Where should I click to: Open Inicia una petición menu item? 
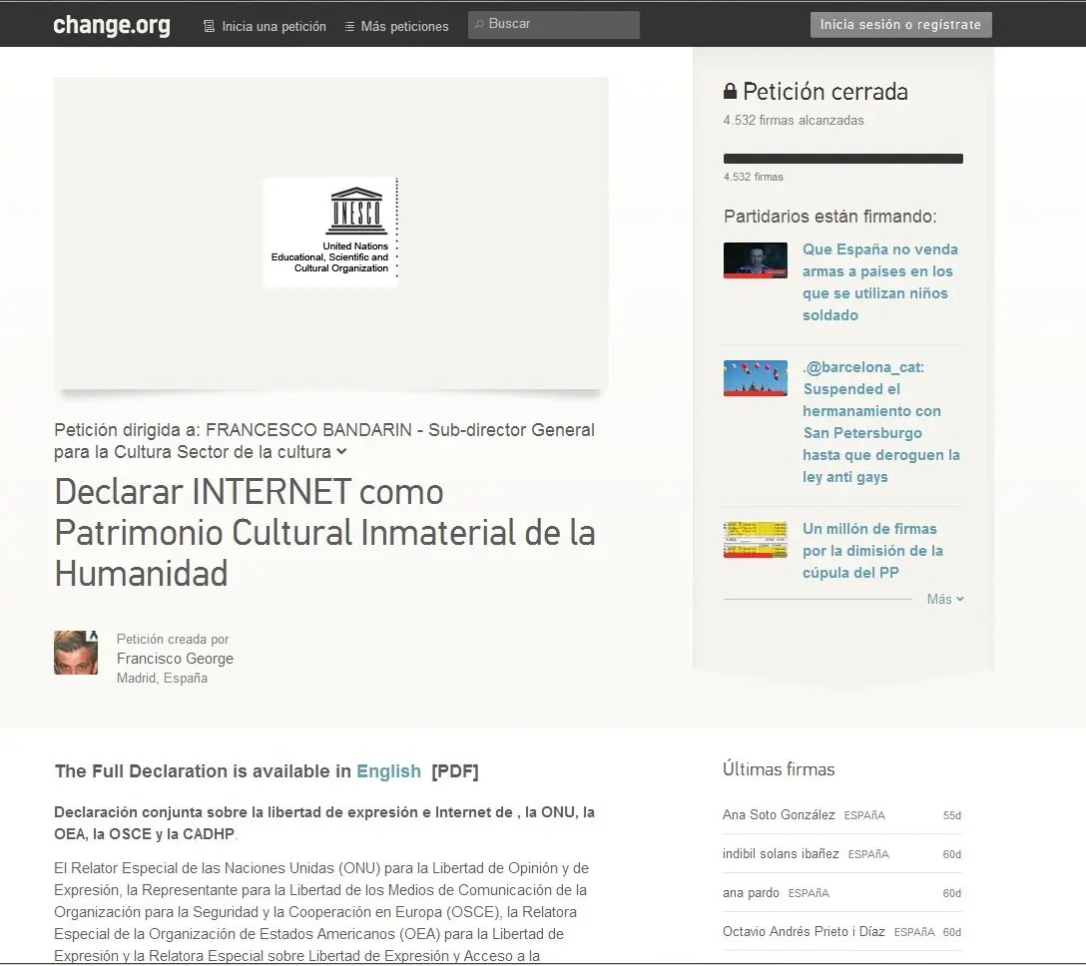tap(273, 26)
